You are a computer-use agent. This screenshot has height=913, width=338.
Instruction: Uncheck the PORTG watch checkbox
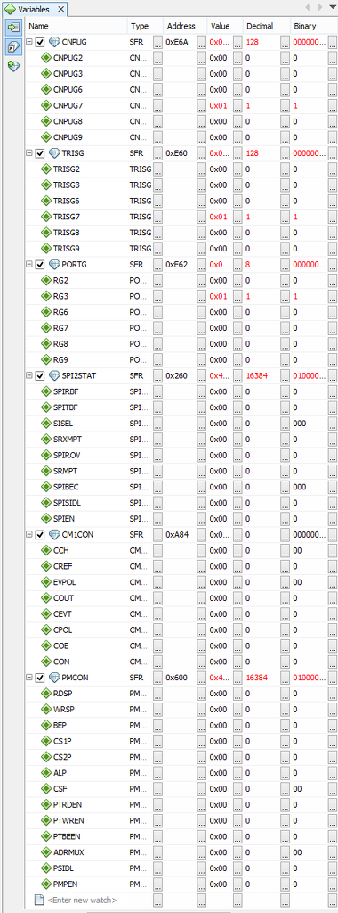click(40, 264)
